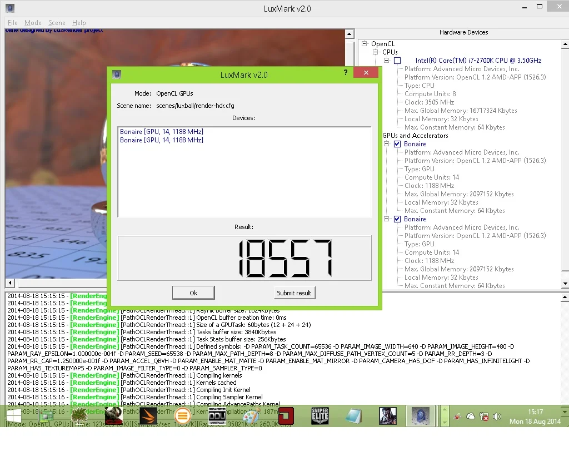Viewport: 569px width, 471px height.
Task: Select 'Type: CPU' row
Action: point(420,85)
